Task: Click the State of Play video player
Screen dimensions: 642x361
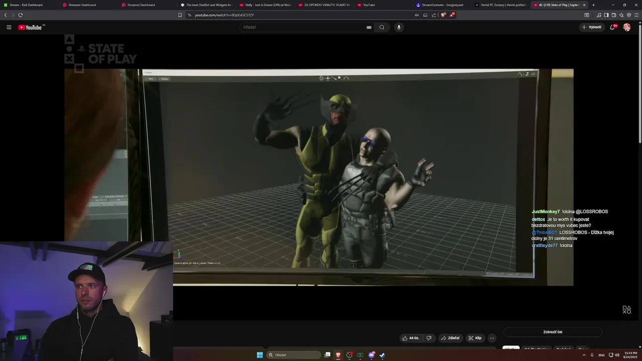Action: click(318, 177)
